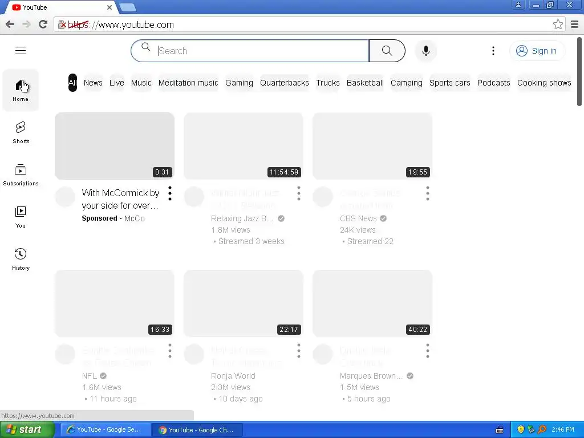This screenshot has width=584, height=438.
Task: Select the Basketball filter chip
Action: coord(365,83)
